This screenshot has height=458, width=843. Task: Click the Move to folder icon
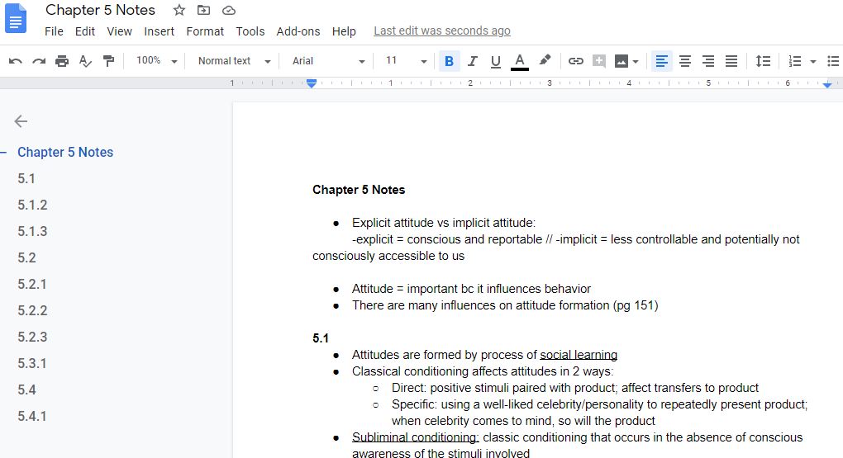(x=203, y=10)
